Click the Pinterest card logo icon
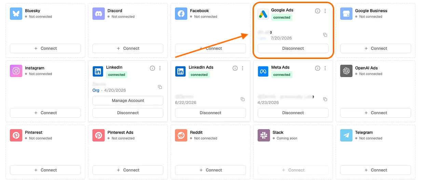421x181 pixels. tap(16, 135)
